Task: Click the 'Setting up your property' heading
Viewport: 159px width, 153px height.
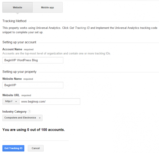Action: click(19, 72)
